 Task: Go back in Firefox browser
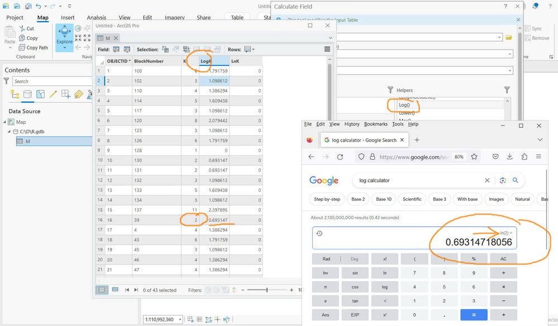(311, 157)
